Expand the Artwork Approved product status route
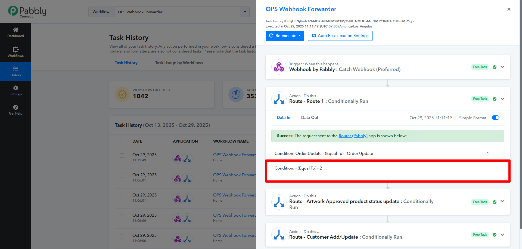Viewport: 522px width, 249px height. (x=502, y=201)
